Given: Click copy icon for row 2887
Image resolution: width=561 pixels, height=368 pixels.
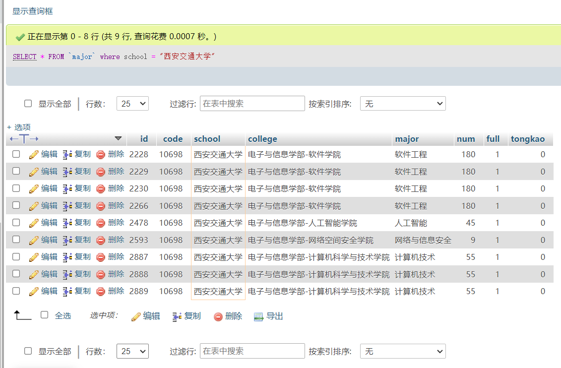Looking at the screenshot, I should (x=67, y=257).
